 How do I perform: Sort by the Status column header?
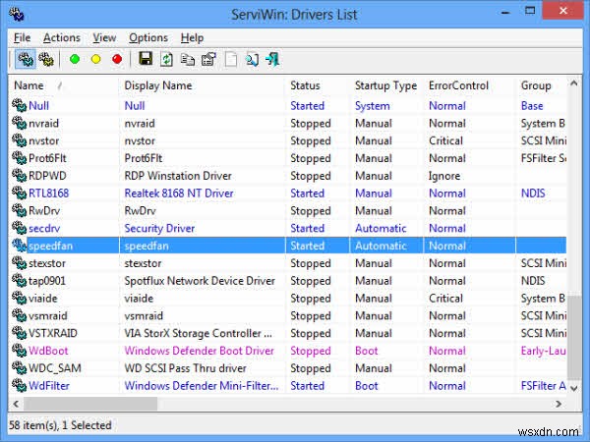pos(318,85)
